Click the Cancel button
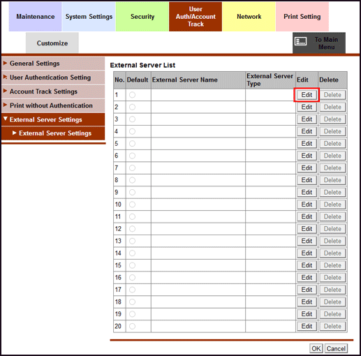 [336, 348]
